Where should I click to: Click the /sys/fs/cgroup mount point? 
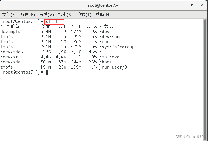(x=117, y=47)
